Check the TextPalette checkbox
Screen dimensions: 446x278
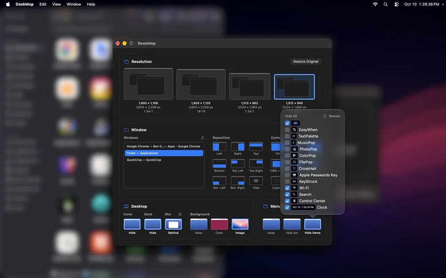click(287, 136)
